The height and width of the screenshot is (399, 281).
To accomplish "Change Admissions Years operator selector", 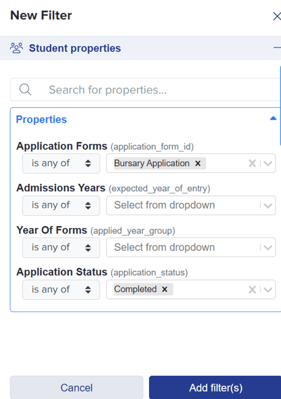I will [61, 206].
